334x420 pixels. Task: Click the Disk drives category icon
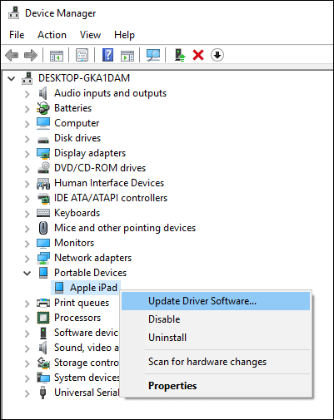pyautogui.click(x=43, y=140)
